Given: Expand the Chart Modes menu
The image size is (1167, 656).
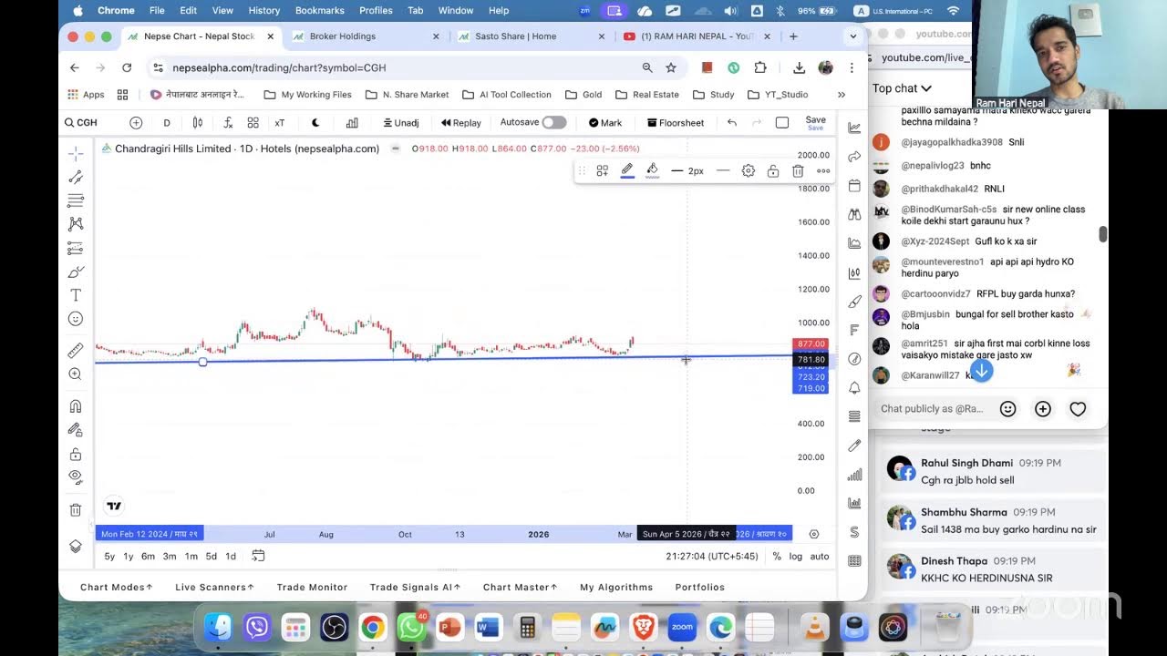Looking at the screenshot, I should click(x=116, y=587).
